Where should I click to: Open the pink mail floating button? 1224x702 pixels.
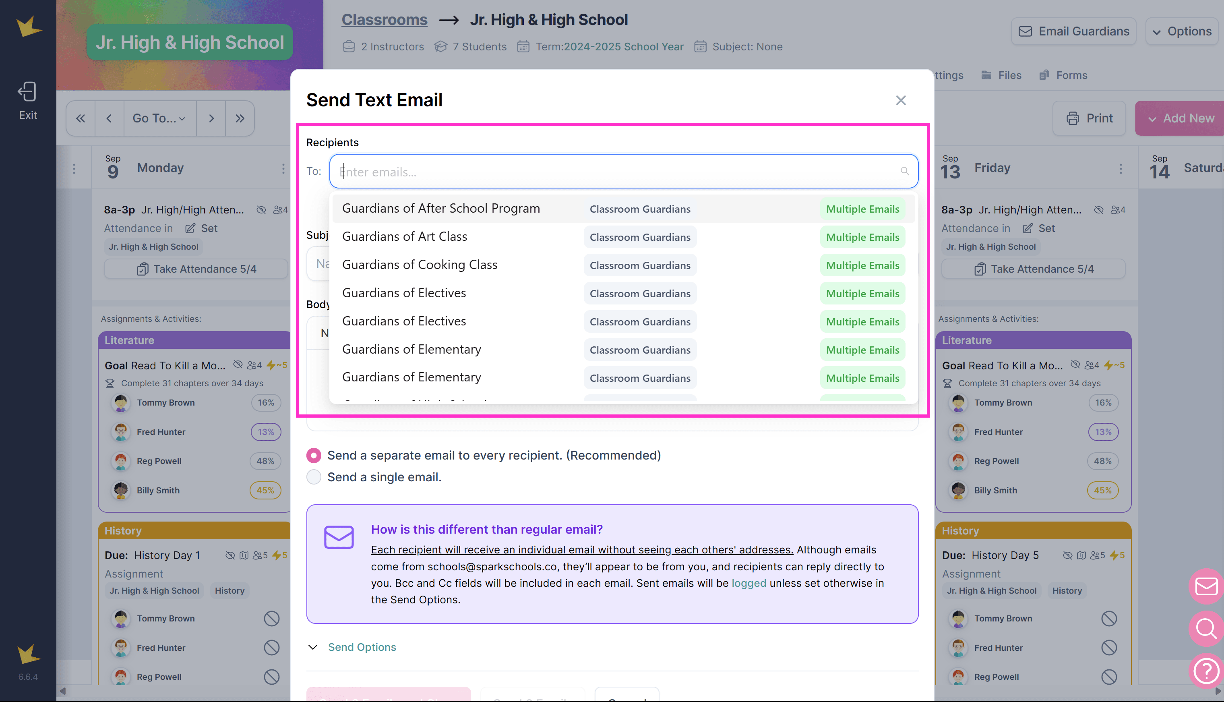point(1206,586)
